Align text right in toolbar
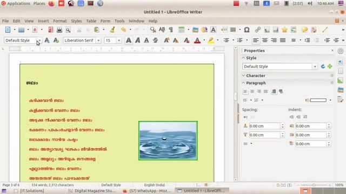 coord(274,40)
